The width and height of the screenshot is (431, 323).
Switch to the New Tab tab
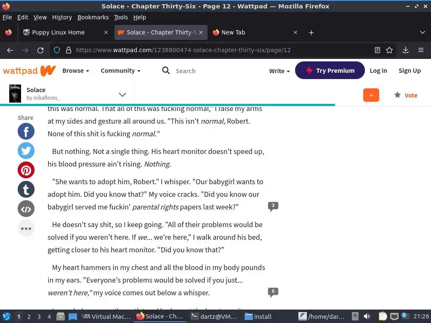[x=255, y=32]
